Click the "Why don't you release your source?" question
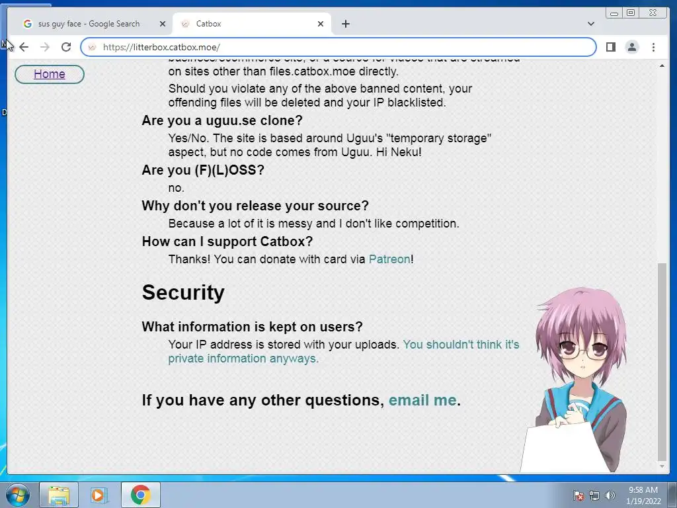Viewport: 677px width, 508px height. point(255,206)
